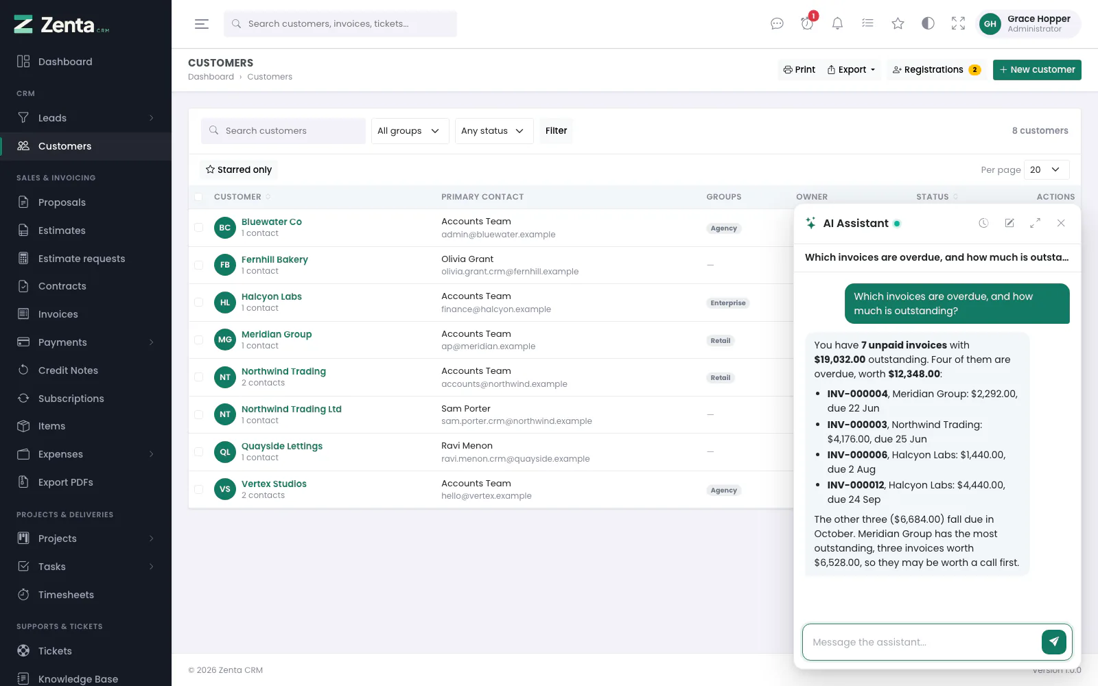Open the timer icon with red badge
Viewport: 1098px width, 686px height.
click(807, 24)
